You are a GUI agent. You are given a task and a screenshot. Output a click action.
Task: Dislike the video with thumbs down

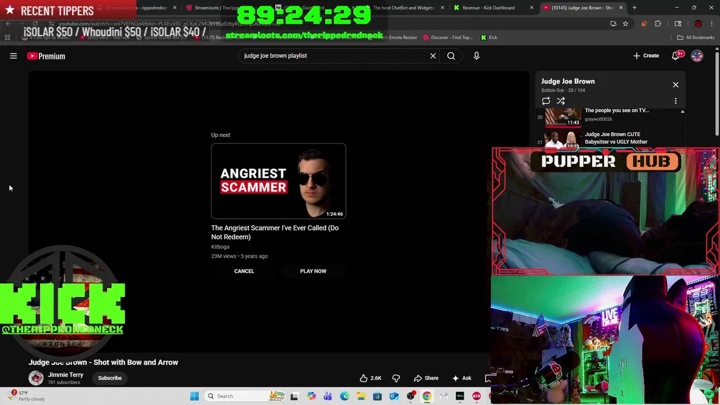point(396,378)
